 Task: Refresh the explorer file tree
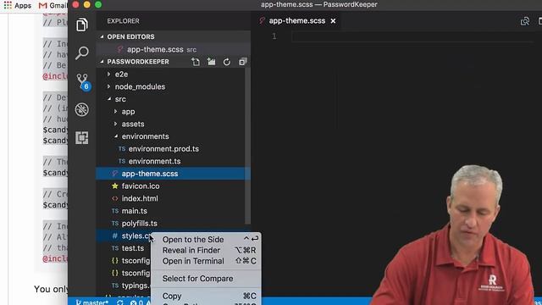(x=227, y=62)
